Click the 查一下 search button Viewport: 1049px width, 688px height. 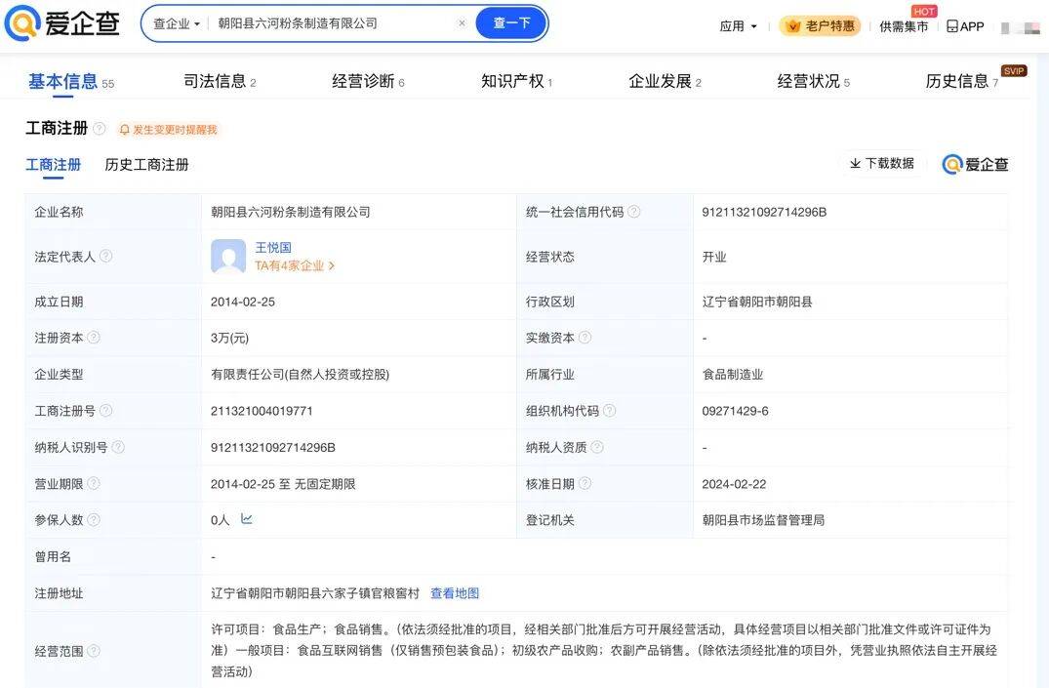(511, 22)
